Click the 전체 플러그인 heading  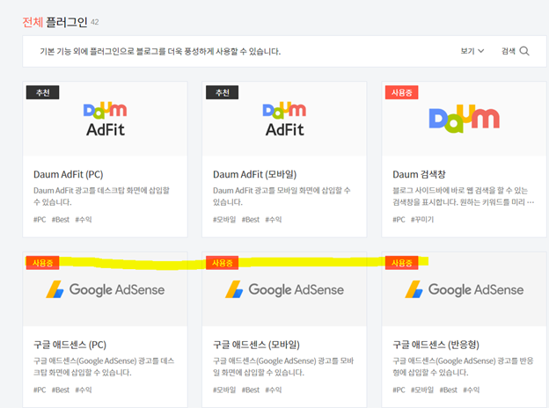55,22
